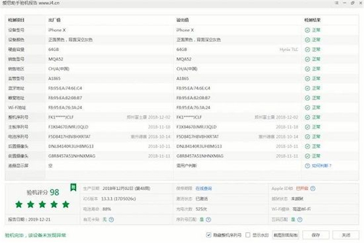This screenshot has width=364, height=243.
Task: Click the check icon in the 电池序列号 row
Action: point(307,137)
